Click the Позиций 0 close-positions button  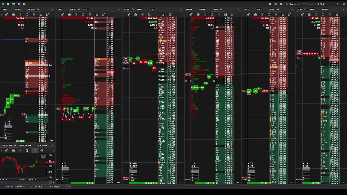pos(309,4)
